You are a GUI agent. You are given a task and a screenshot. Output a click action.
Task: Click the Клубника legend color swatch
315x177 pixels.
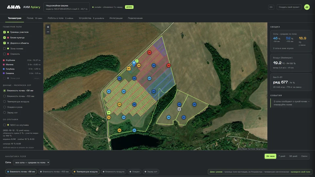click(4, 60)
